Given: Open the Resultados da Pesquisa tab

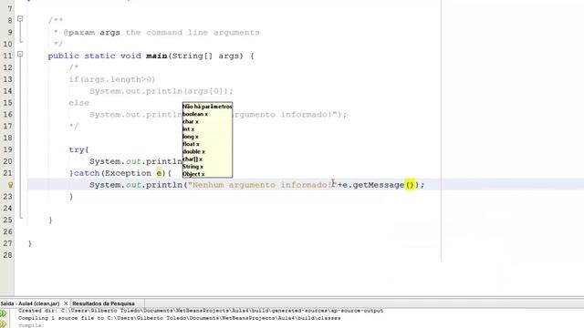Looking at the screenshot, I should pos(103,303).
